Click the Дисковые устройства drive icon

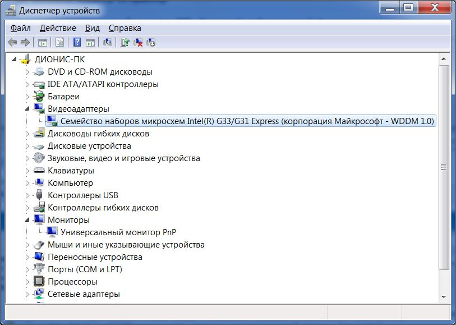click(x=39, y=147)
